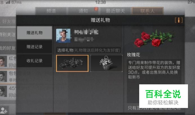Expand the 我的好友 group
This screenshot has height=115, width=195.
[8, 48]
